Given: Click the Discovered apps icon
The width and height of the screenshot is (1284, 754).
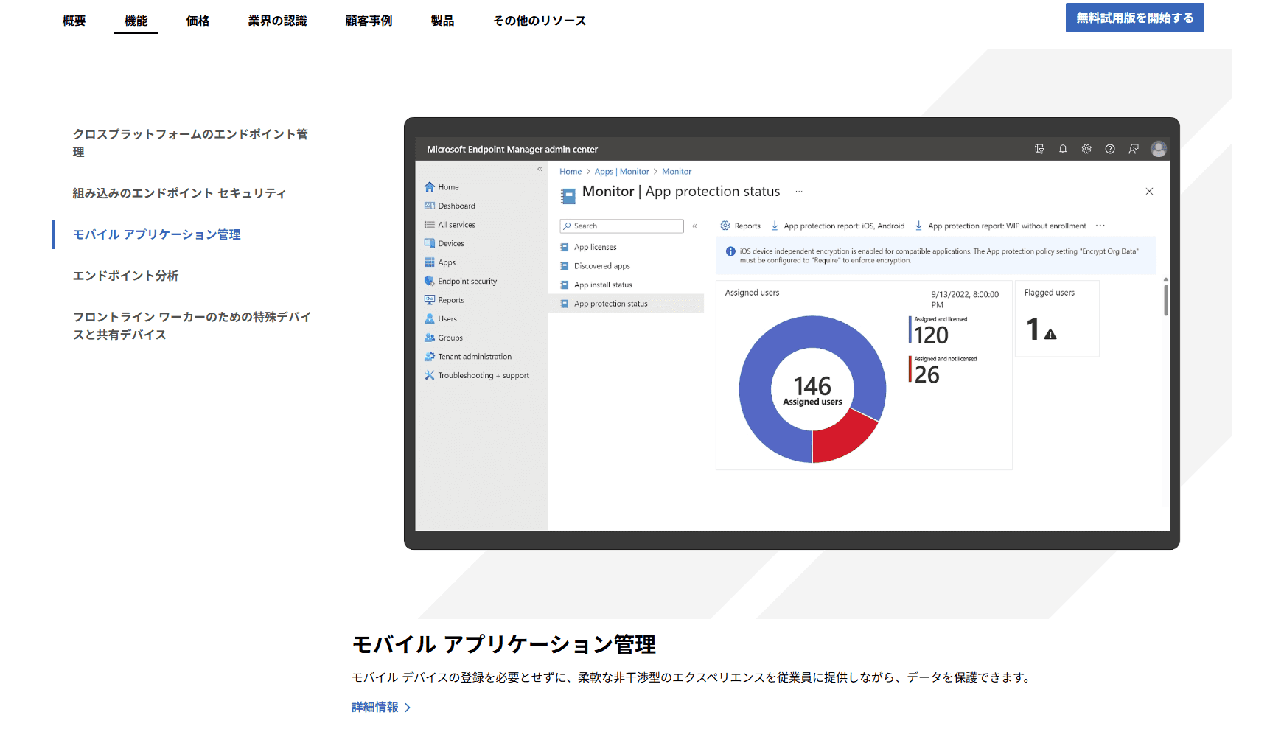Looking at the screenshot, I should point(565,266).
